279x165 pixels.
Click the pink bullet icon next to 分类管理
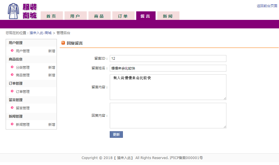[12, 67]
